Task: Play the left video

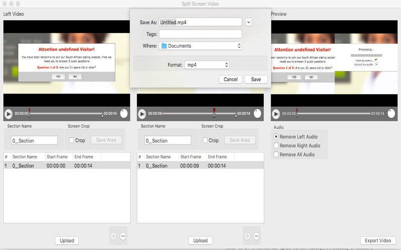Action: [9, 114]
